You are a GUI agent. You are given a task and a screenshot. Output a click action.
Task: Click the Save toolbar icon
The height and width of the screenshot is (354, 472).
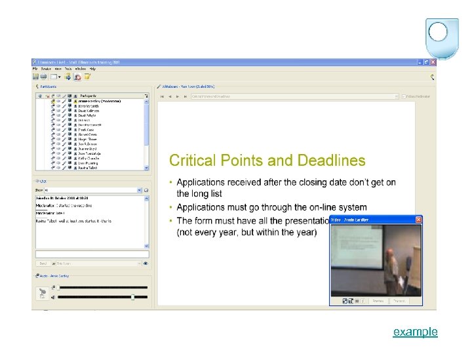(x=35, y=77)
